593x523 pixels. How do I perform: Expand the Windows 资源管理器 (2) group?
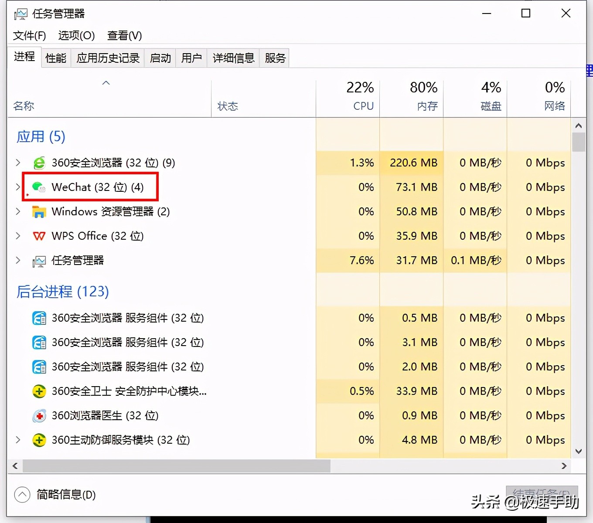coord(18,211)
